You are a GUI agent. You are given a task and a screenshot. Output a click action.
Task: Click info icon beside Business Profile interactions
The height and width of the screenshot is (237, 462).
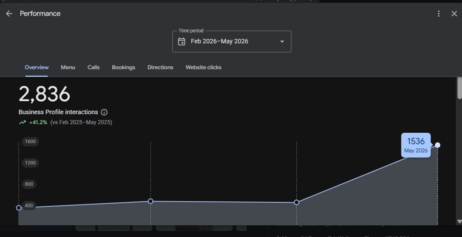coord(104,112)
